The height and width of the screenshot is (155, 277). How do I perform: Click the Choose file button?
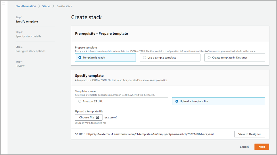[x=89, y=117]
